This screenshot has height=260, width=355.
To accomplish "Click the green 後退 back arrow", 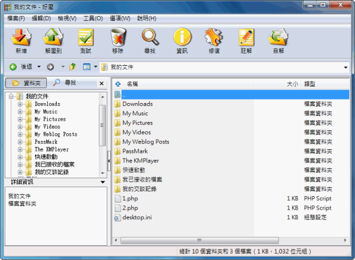I will click(13, 67).
